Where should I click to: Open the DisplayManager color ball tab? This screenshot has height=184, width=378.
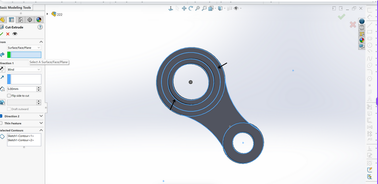click(39, 20)
